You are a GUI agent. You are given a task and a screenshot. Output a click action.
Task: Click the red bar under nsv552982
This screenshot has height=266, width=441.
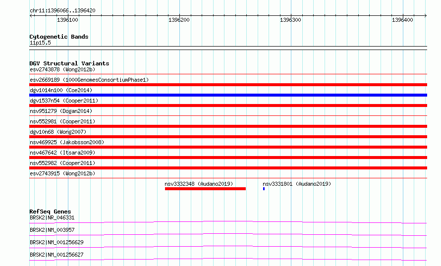[x=228, y=168]
